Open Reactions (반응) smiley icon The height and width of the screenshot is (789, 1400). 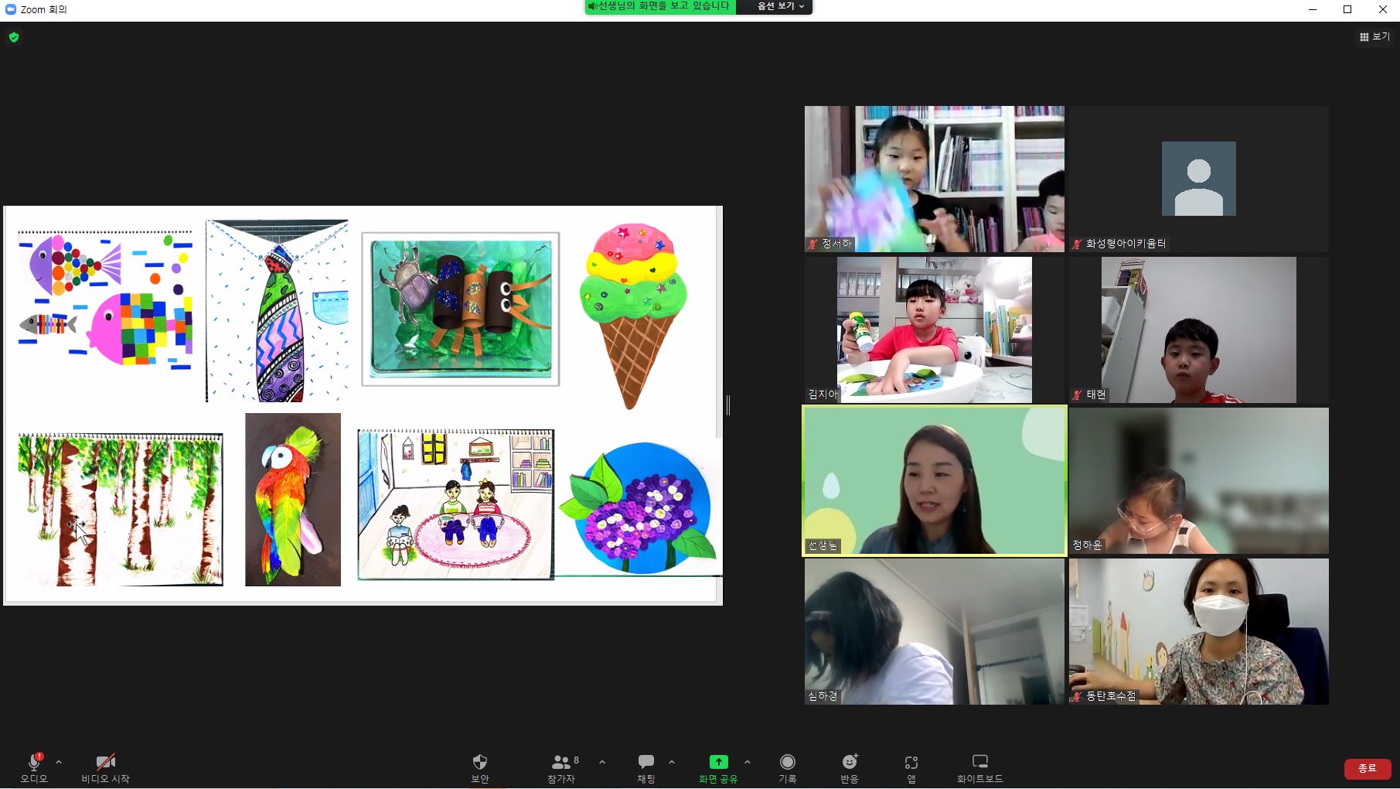(849, 763)
